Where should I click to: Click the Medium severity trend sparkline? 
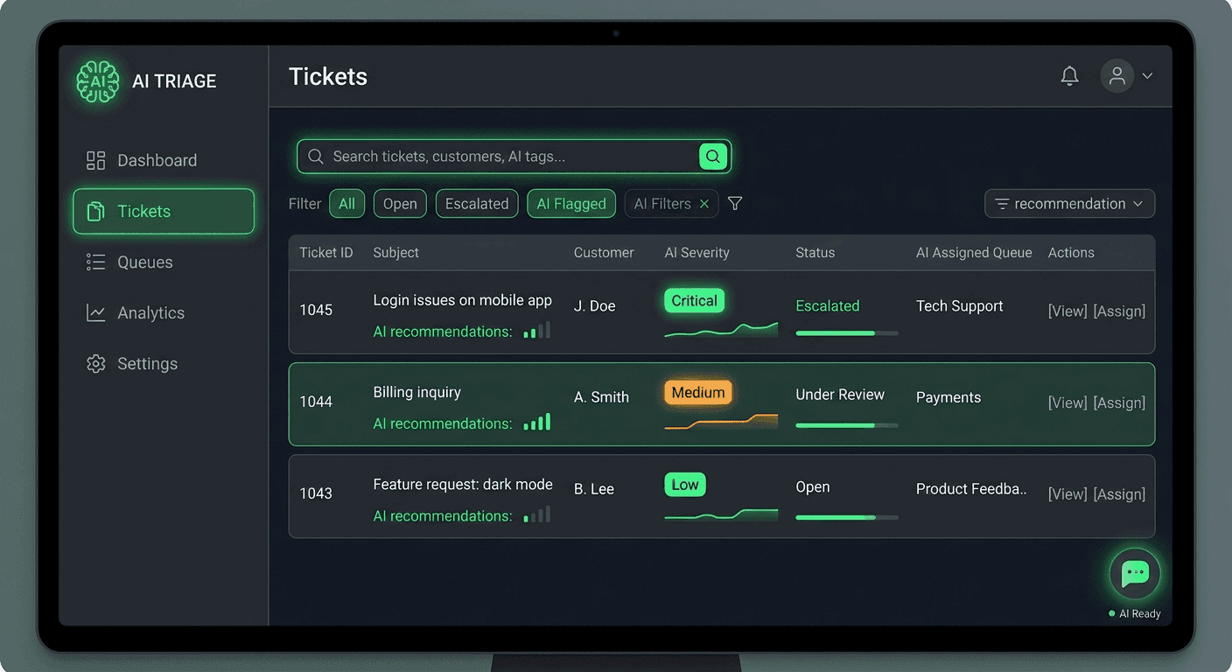point(721,422)
